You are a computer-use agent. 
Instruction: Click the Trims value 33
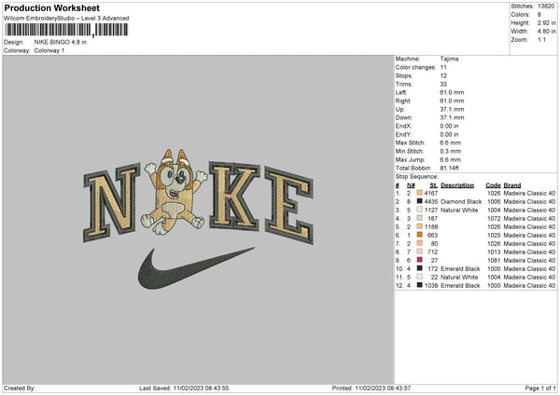click(443, 84)
